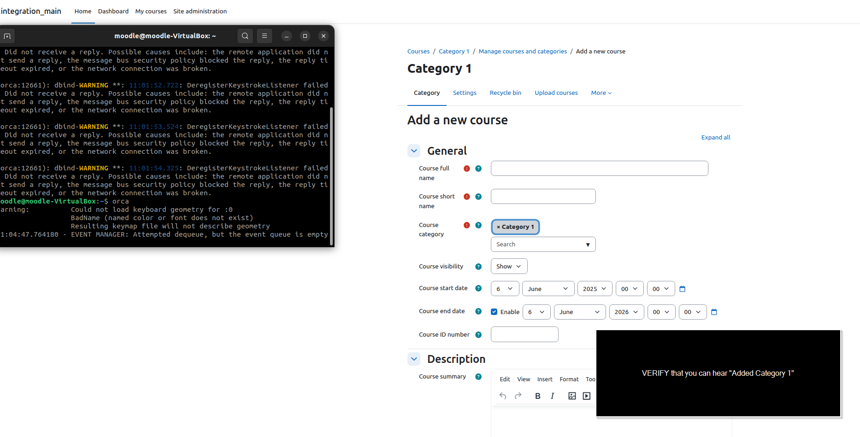The image size is (860, 437).
Task: Click required icon beside Course short name
Action: [467, 197]
